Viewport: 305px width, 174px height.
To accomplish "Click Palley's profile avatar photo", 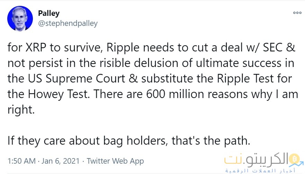I will tap(21, 19).
